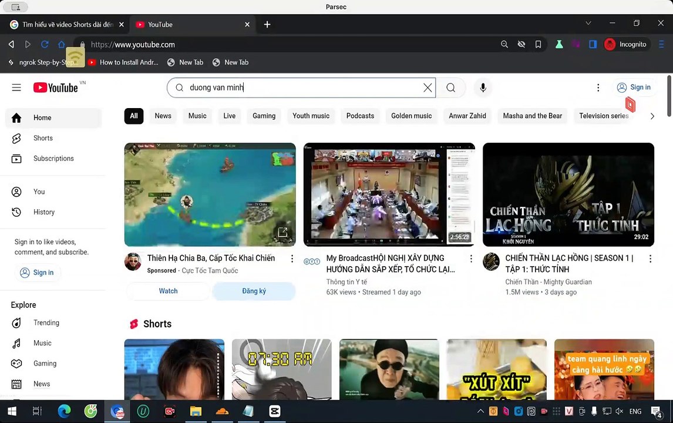Open How to Install Andr... bookmark

tap(123, 62)
